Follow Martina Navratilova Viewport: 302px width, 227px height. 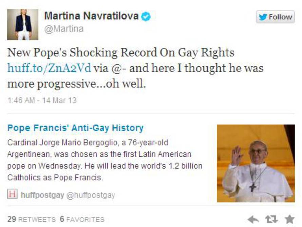[x=275, y=17]
